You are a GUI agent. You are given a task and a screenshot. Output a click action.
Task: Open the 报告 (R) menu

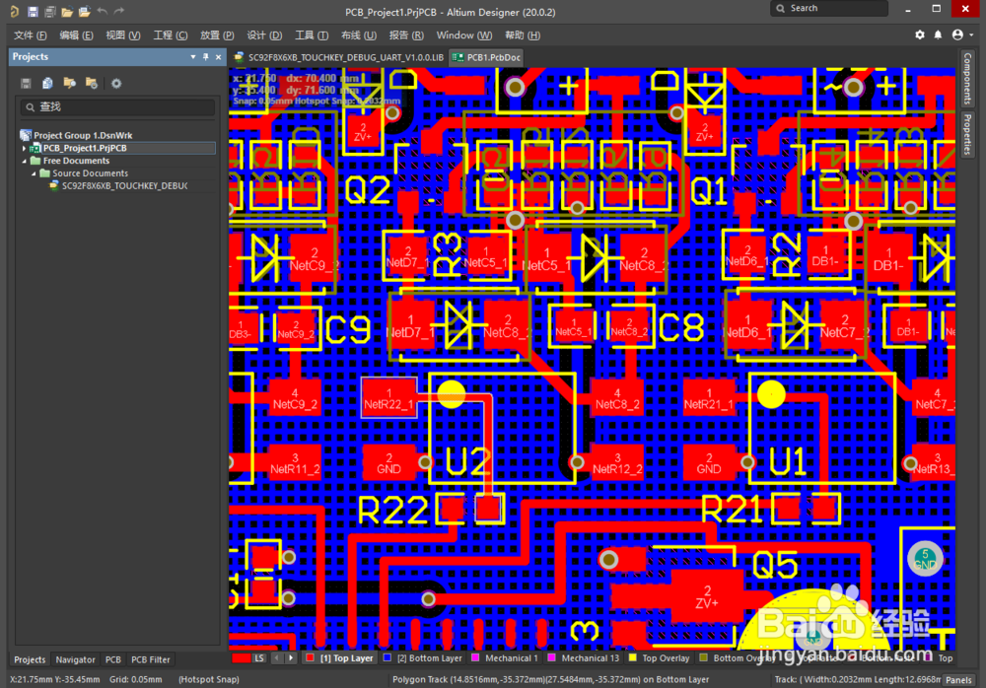406,35
